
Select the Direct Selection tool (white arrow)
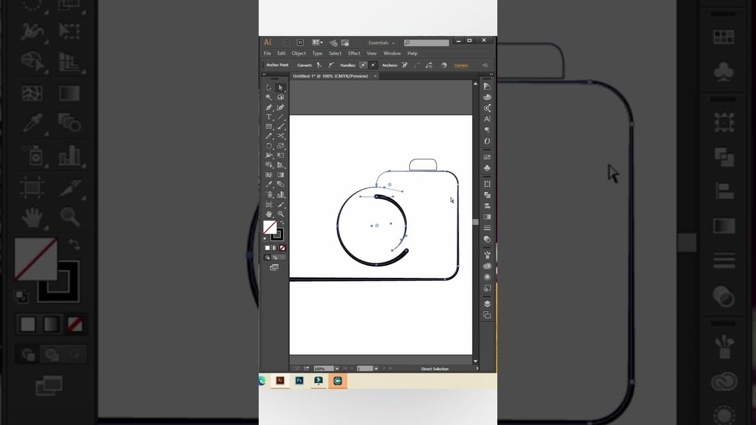[x=281, y=87]
